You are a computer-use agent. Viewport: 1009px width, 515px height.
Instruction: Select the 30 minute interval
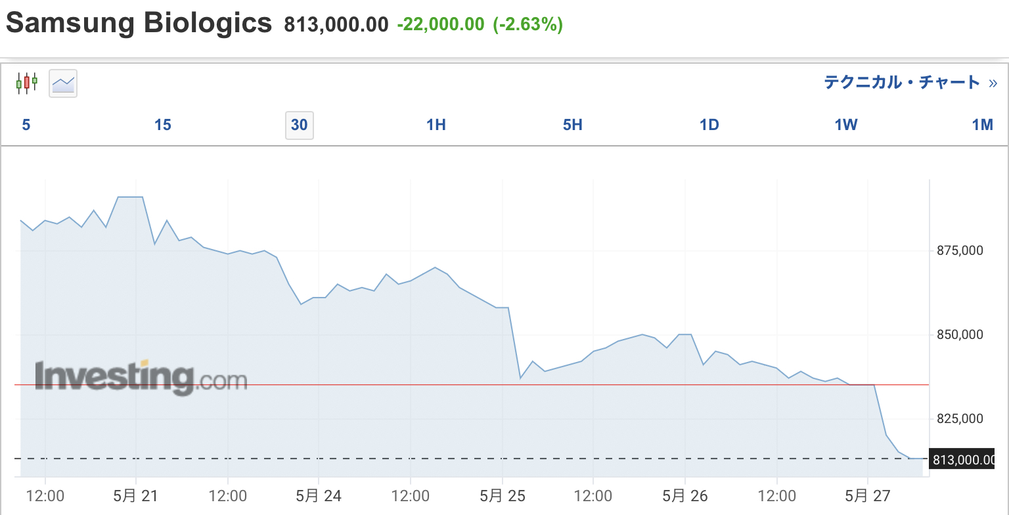click(300, 125)
